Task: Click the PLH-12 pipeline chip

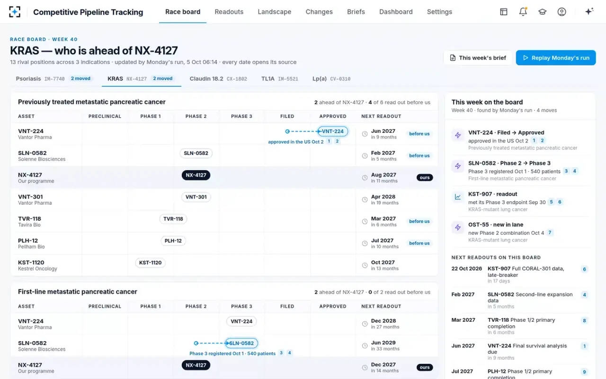Action: click(x=173, y=241)
